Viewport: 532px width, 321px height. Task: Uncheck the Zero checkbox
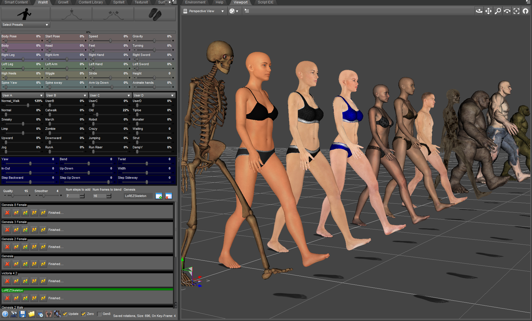tap(84, 314)
